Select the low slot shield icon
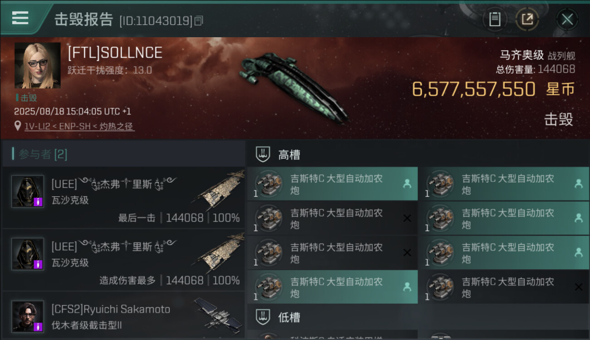 click(x=263, y=317)
